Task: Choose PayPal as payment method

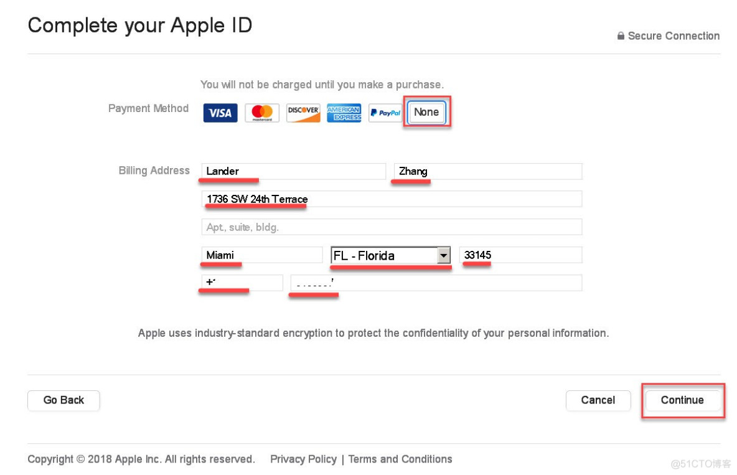Action: tap(385, 113)
